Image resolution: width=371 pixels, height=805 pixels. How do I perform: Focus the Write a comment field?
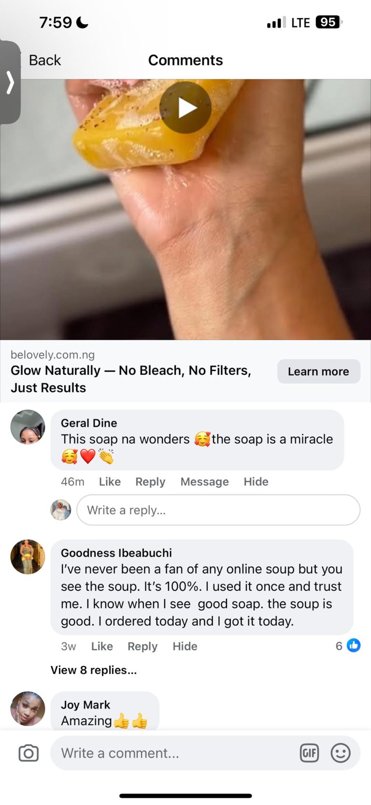click(174, 753)
